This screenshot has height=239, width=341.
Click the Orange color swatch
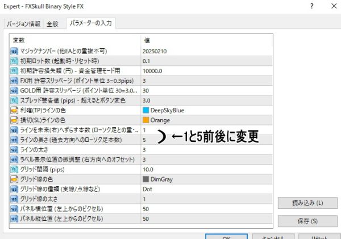tap(147, 120)
